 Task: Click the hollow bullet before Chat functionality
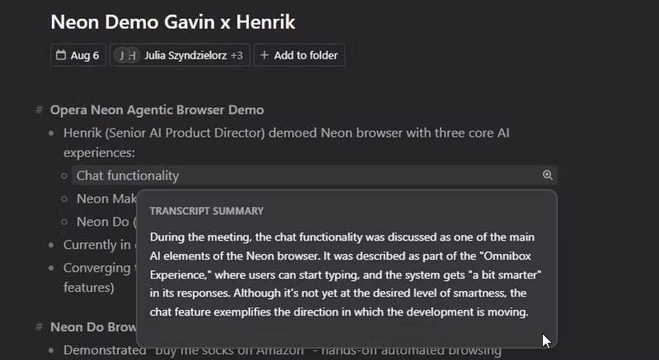[x=66, y=175]
